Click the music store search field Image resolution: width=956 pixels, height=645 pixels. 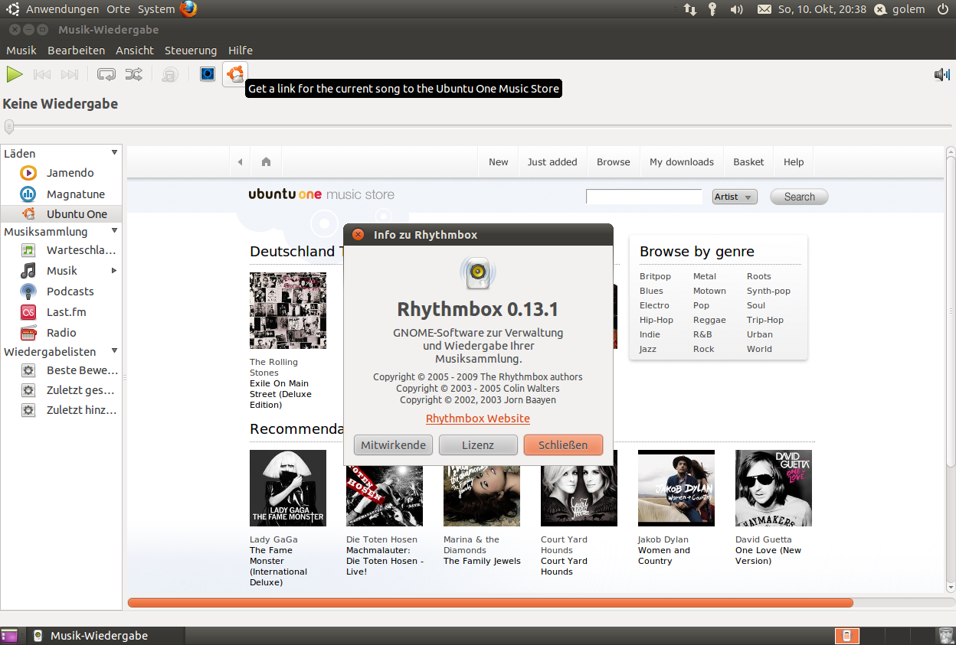[x=644, y=197]
